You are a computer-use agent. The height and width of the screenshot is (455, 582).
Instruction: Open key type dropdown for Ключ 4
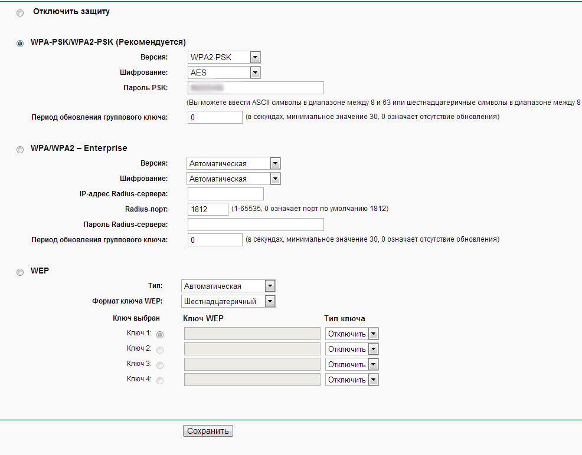[x=352, y=380]
